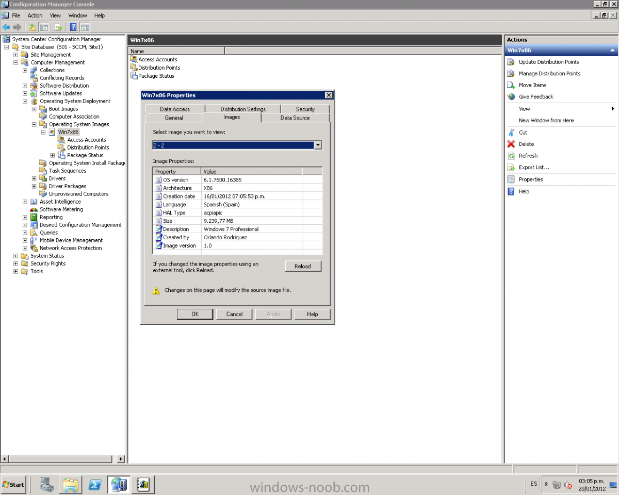Select the Image version row in Image Properties
Viewport: 619px width, 495px height.
(238, 245)
